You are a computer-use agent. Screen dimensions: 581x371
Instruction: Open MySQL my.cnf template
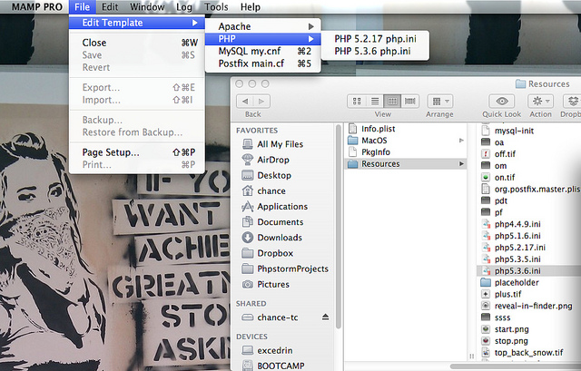[x=262, y=51]
